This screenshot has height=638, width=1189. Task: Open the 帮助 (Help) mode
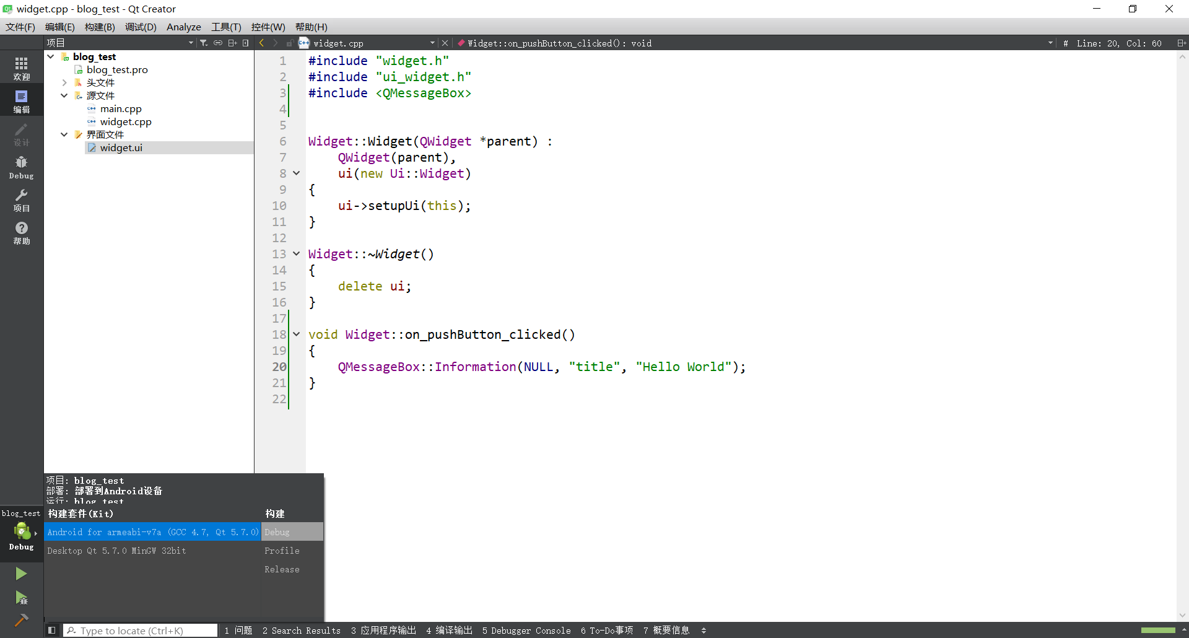coord(22,233)
